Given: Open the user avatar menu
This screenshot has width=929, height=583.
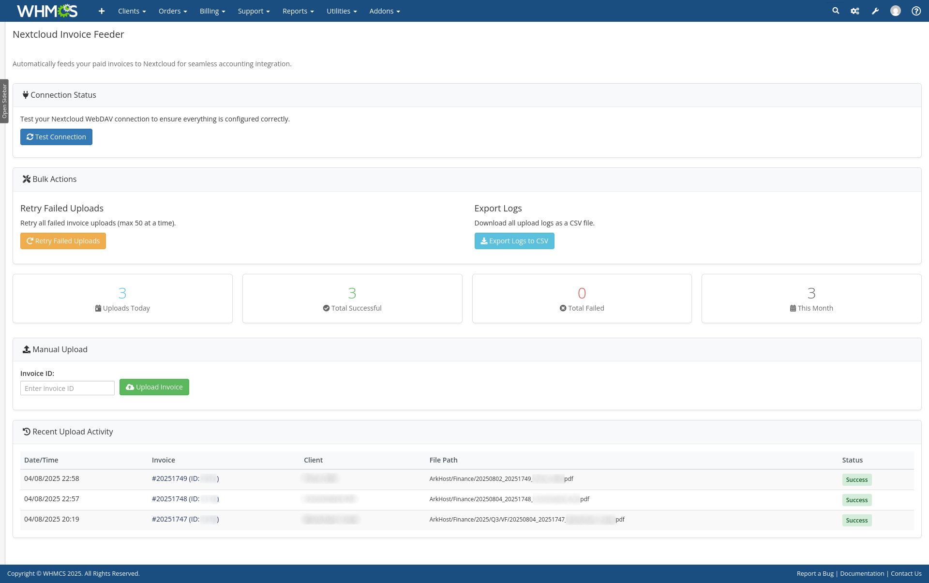Looking at the screenshot, I should pyautogui.click(x=896, y=11).
